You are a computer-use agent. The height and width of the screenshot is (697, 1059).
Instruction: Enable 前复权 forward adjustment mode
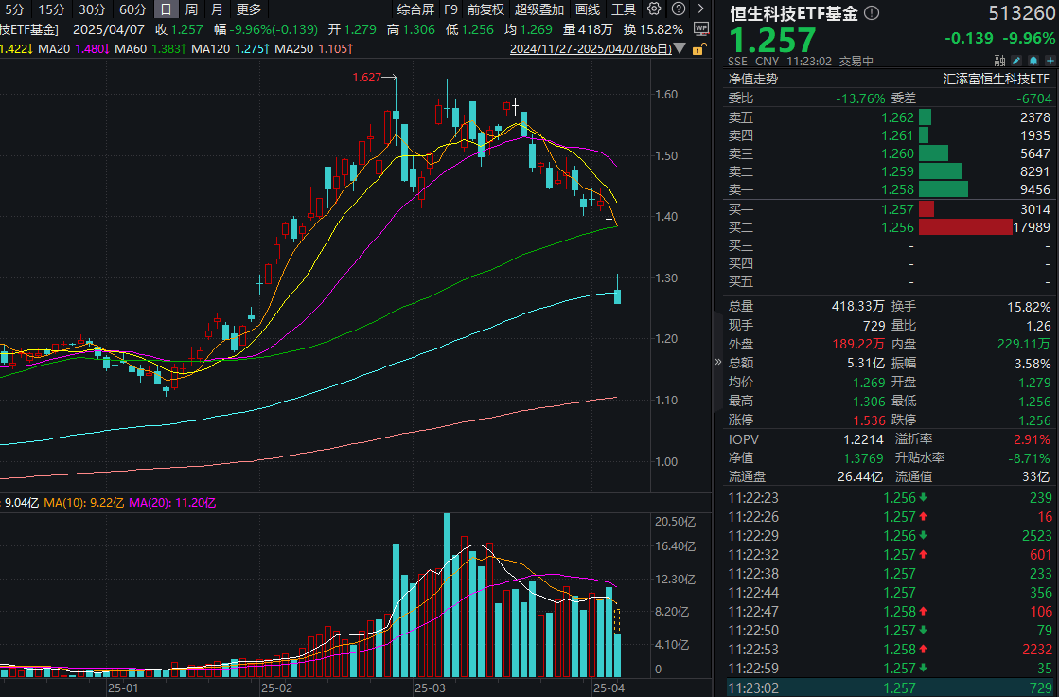[485, 9]
